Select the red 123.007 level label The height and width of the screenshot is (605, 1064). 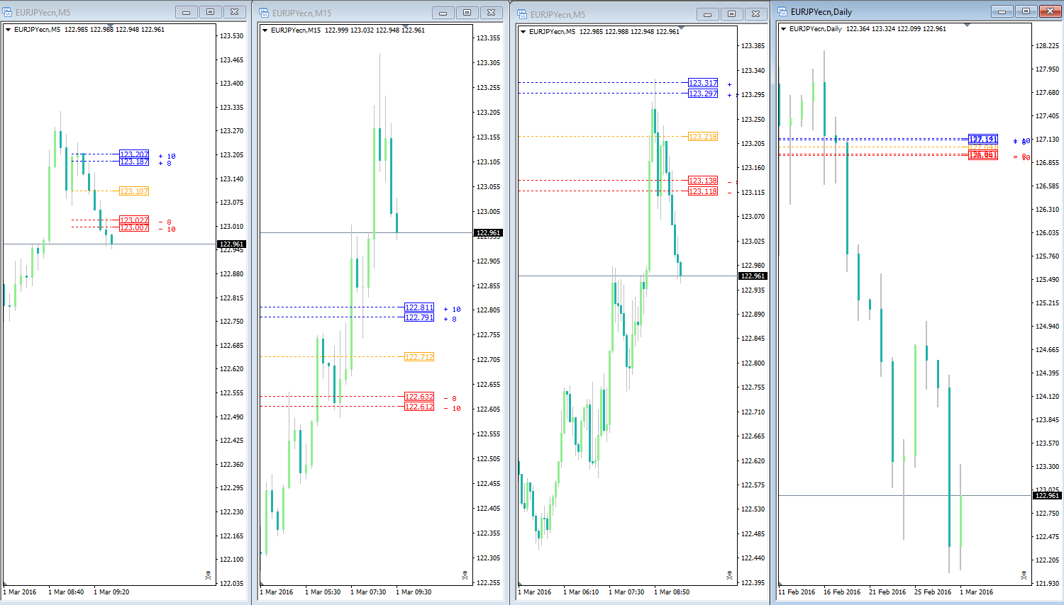coord(134,227)
